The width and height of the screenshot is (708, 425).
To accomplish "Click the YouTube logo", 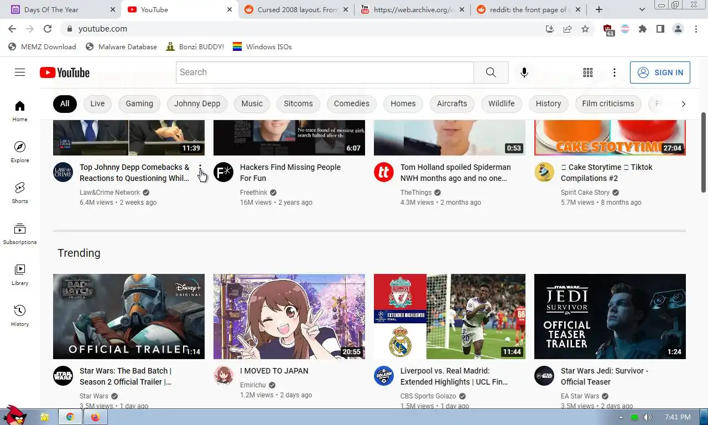I will 65,72.
